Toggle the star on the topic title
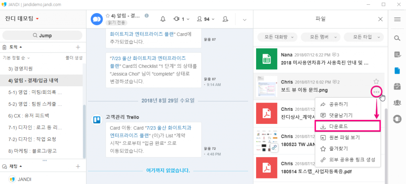Image resolution: width=406 pixels, height=184 pixels. coord(107,16)
